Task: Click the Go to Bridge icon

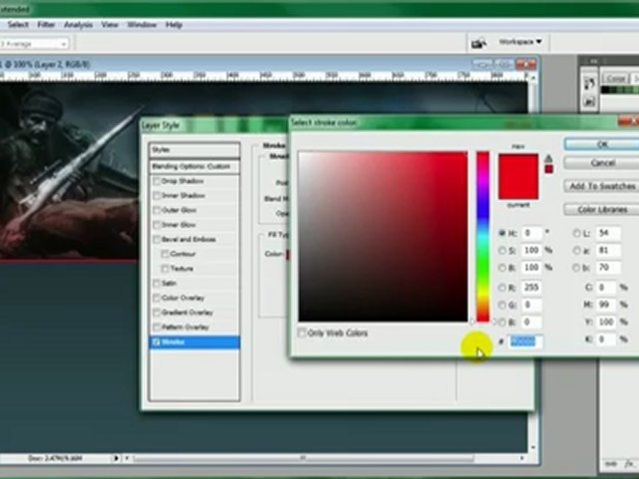Action: 479,43
